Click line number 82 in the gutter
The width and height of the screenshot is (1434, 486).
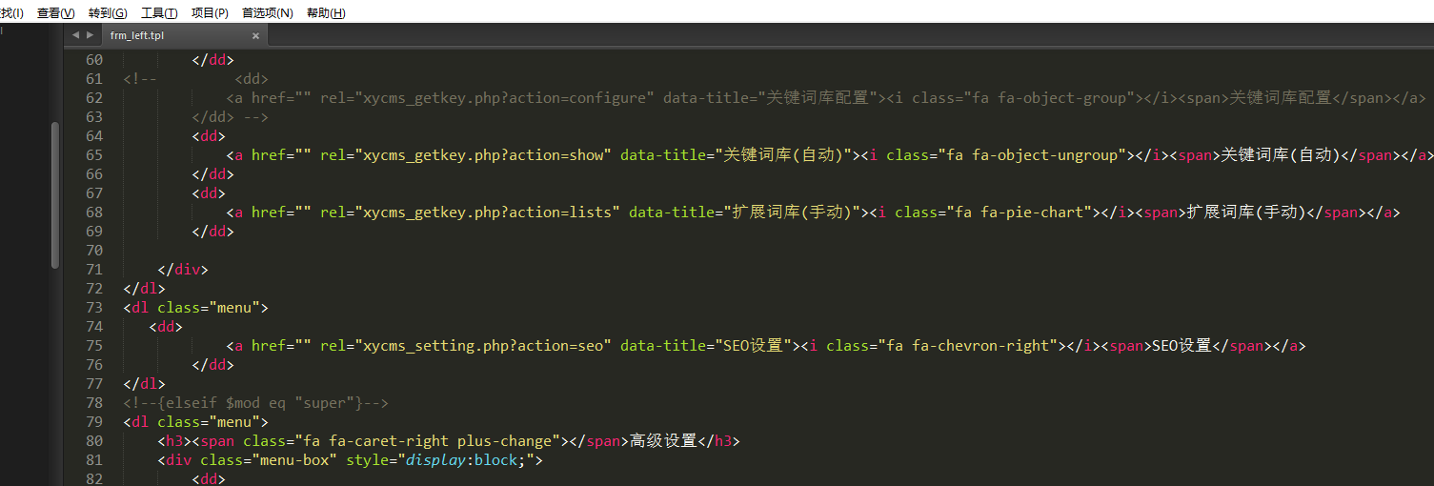pos(93,479)
